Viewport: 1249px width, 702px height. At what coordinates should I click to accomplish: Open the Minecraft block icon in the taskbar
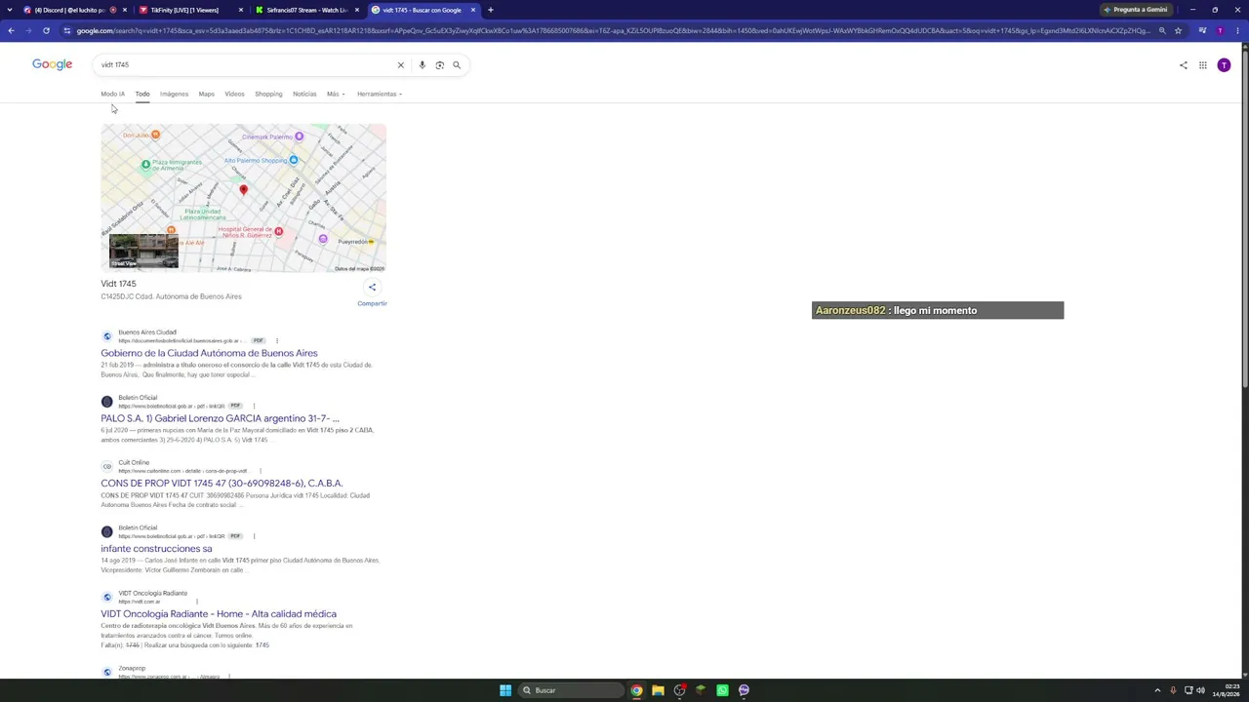coord(701,690)
